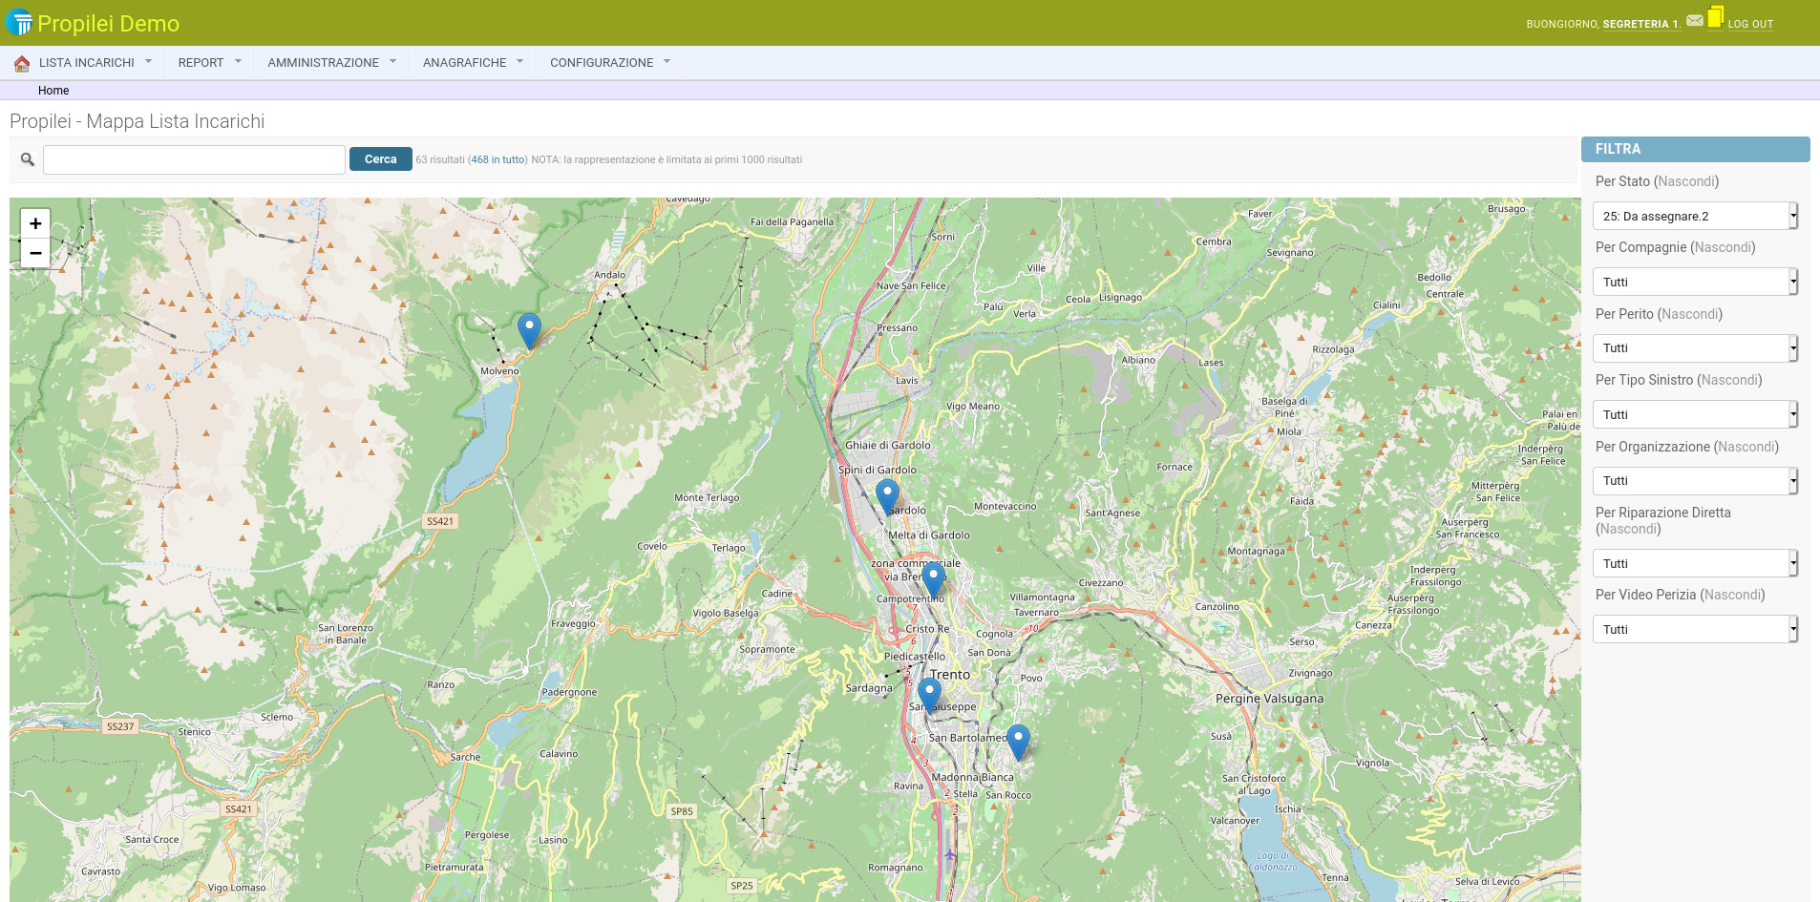Screen dimensions: 1820x902
Task: Click the Trento label on the map
Action: pyautogui.click(x=950, y=674)
